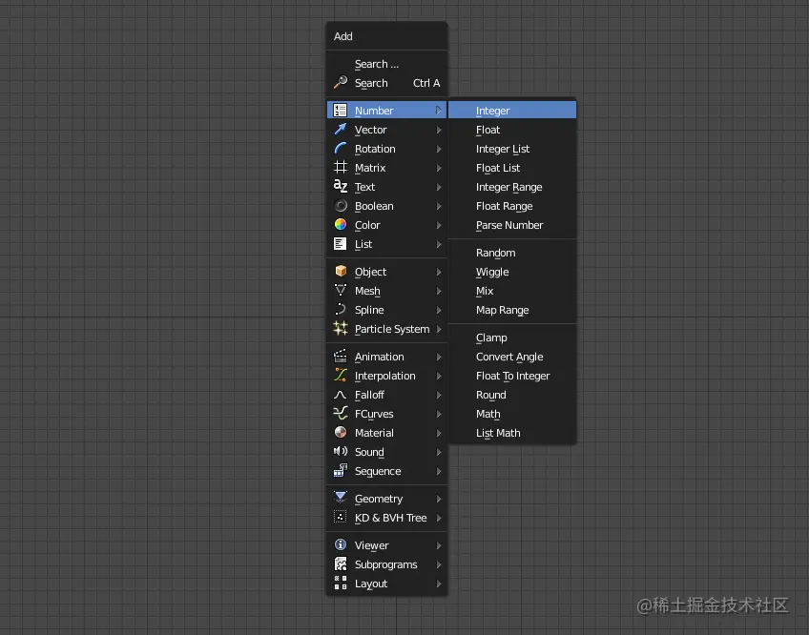The image size is (809, 635).
Task: Click the Subprograms icon
Action: click(340, 563)
